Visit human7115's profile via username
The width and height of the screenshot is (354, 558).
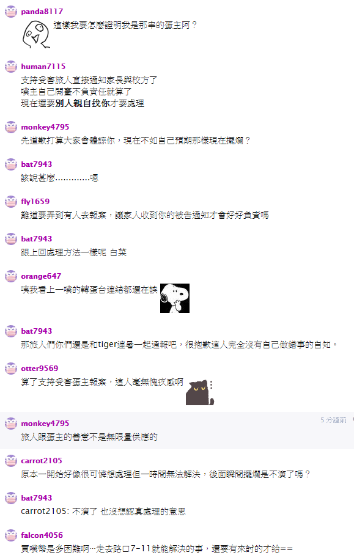43,67
